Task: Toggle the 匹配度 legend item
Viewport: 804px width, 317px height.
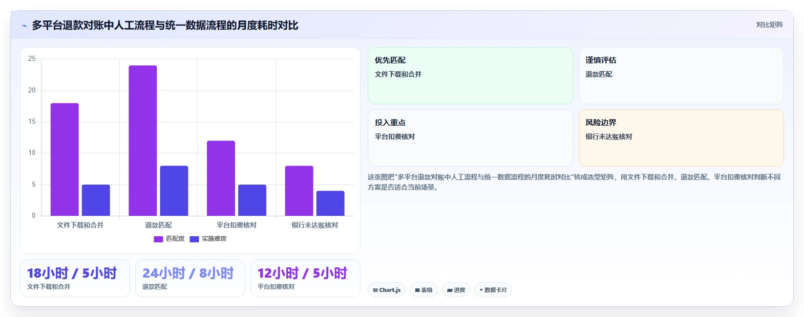Action: [169, 239]
